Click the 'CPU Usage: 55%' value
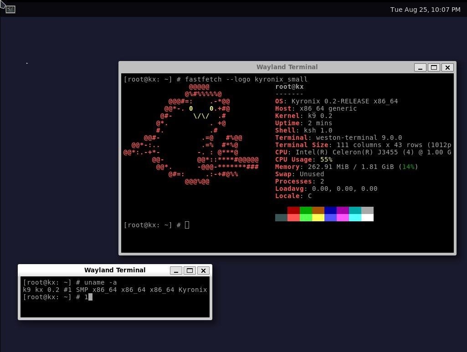Screen dimensions: 467x352 pyautogui.click(x=326, y=159)
